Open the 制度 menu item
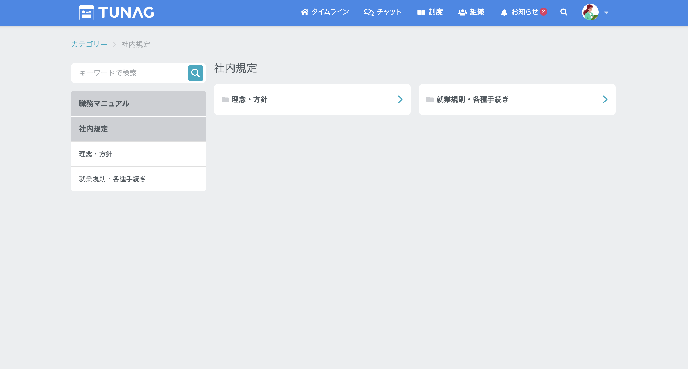Screen dimensions: 688x369 pyautogui.click(x=430, y=12)
